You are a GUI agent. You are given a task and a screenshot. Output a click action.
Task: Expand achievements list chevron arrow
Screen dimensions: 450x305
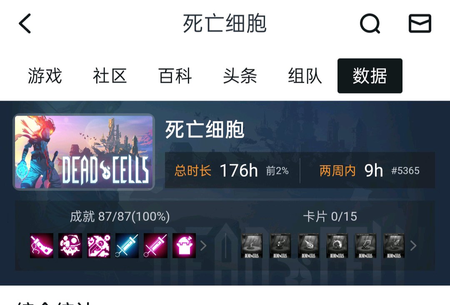203,245
